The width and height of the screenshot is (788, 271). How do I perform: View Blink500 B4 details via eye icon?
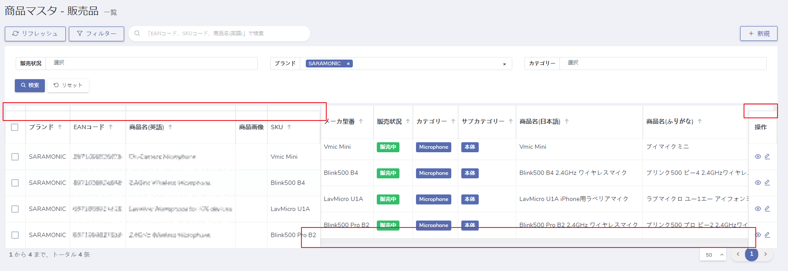[x=758, y=183]
